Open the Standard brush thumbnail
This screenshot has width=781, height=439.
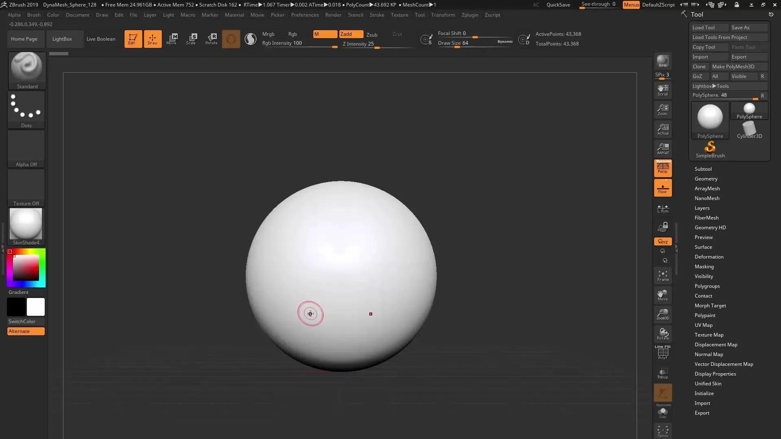(x=27, y=70)
